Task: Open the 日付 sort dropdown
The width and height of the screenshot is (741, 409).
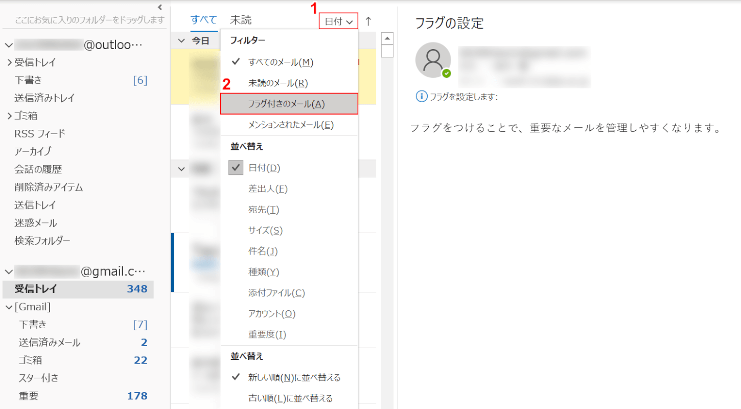Action: tap(339, 21)
